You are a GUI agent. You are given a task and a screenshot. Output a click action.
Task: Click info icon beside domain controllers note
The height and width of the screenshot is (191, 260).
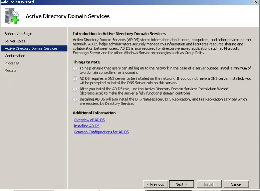click(x=75, y=68)
